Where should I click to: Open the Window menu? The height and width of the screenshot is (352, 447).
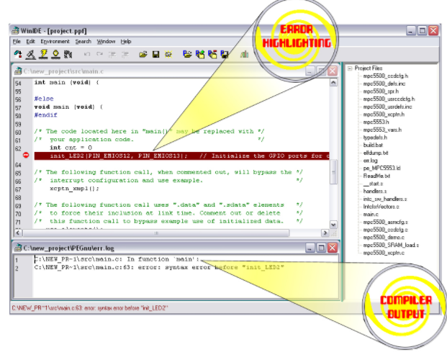[x=107, y=42]
